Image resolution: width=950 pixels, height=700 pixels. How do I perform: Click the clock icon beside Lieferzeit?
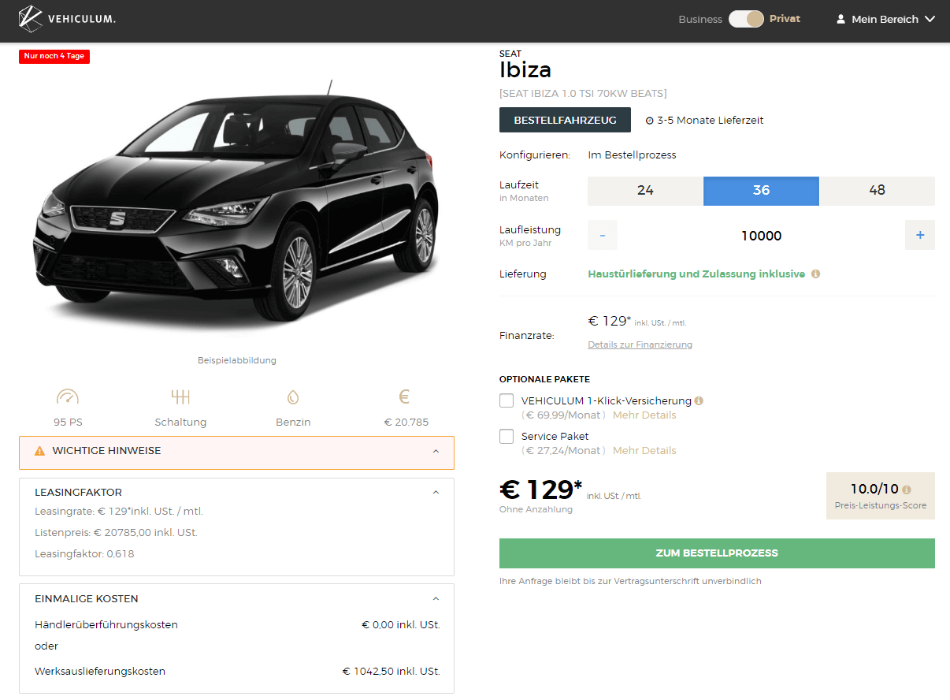[650, 121]
